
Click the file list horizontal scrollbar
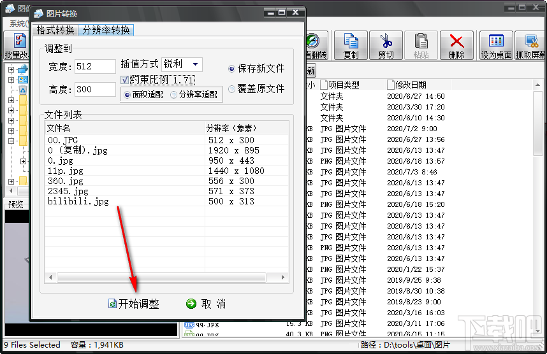click(x=161, y=278)
